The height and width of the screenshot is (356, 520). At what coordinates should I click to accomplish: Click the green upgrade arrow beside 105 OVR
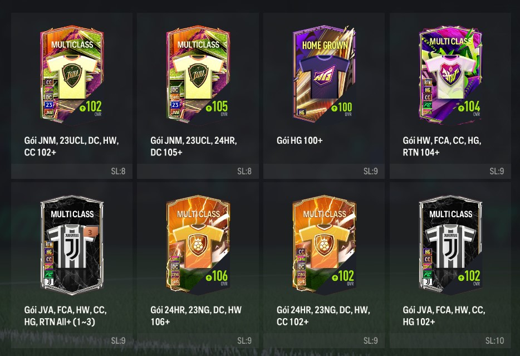pos(209,108)
